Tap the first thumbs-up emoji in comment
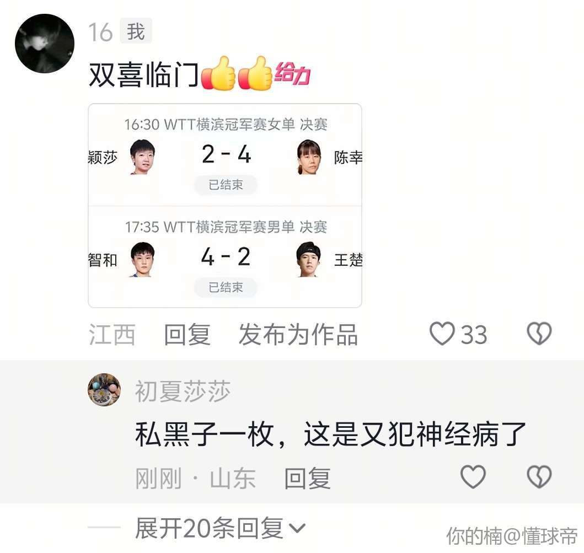The image size is (584, 553). 218,73
